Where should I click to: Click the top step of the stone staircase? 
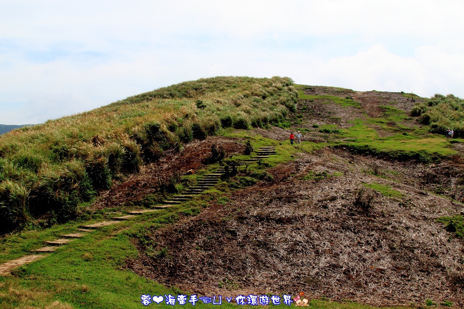pos(267,147)
